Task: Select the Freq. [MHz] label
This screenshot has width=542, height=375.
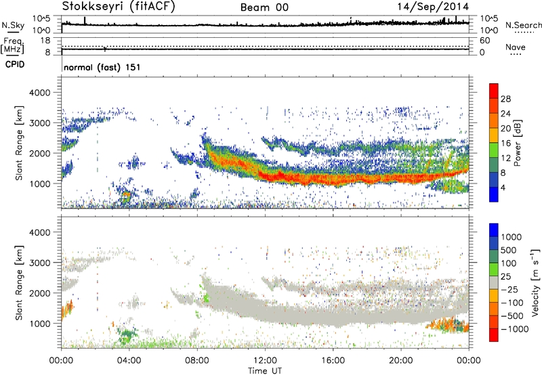Action: 12,45
